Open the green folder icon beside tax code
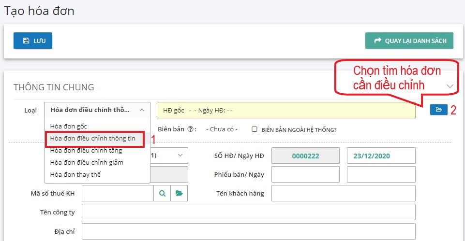Screen dimensions: 465x241 click(179, 193)
